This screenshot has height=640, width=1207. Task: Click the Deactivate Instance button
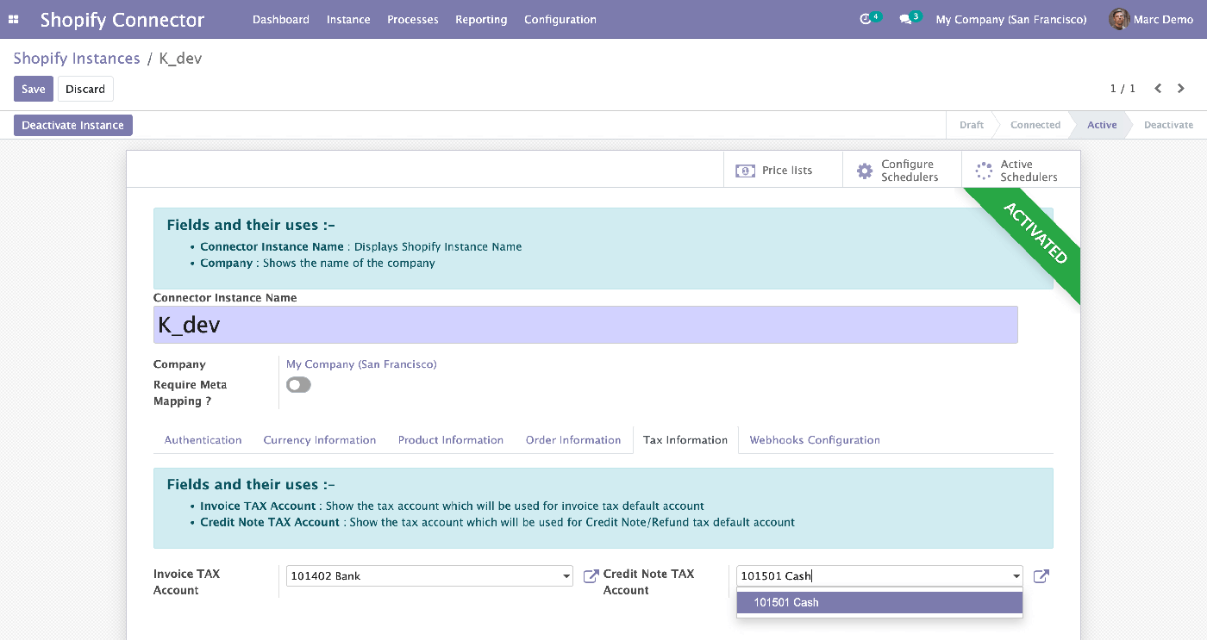(73, 125)
